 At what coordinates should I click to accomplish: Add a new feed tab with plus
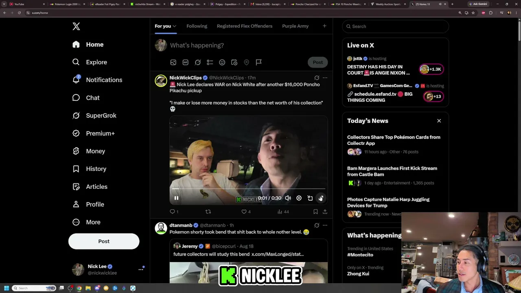324,26
